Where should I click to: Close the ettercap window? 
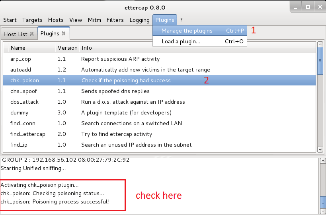[x=320, y=7]
